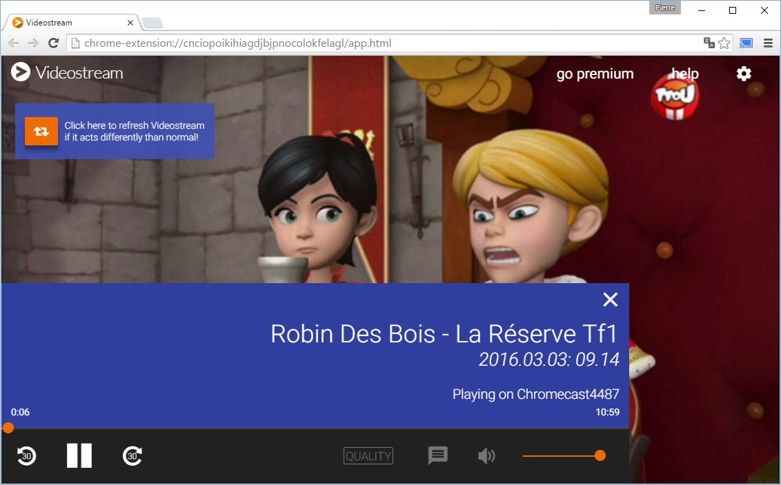This screenshot has width=781, height=485.
Task: Open the help link
Action: point(685,74)
